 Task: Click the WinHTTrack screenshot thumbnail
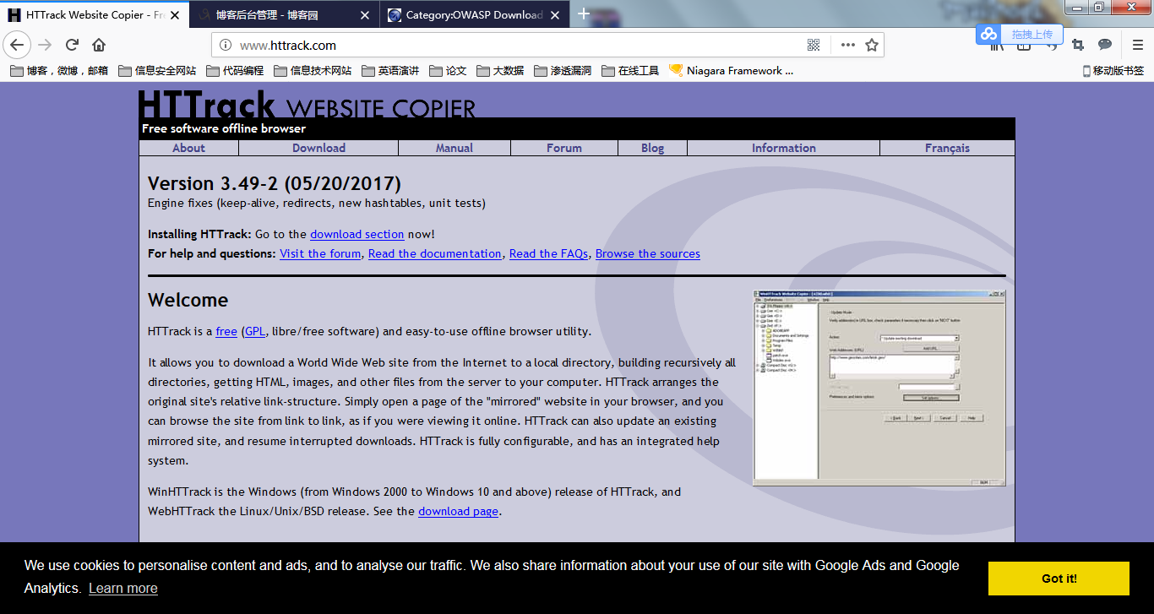(x=879, y=389)
